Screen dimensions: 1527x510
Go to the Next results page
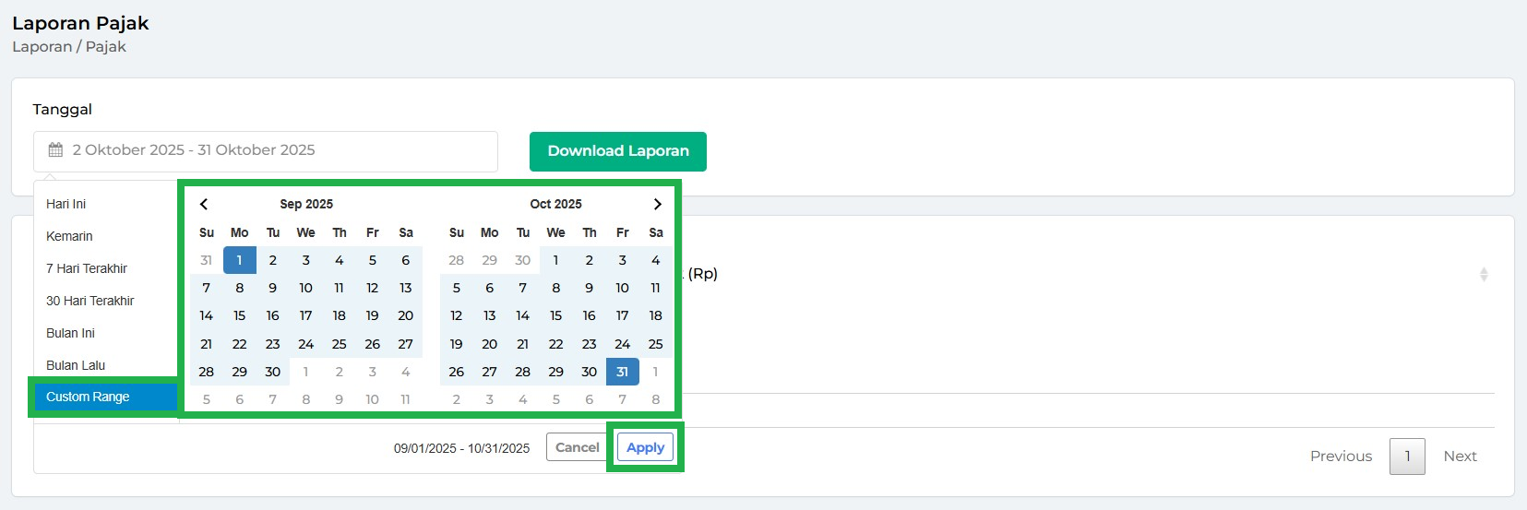tap(1460, 457)
